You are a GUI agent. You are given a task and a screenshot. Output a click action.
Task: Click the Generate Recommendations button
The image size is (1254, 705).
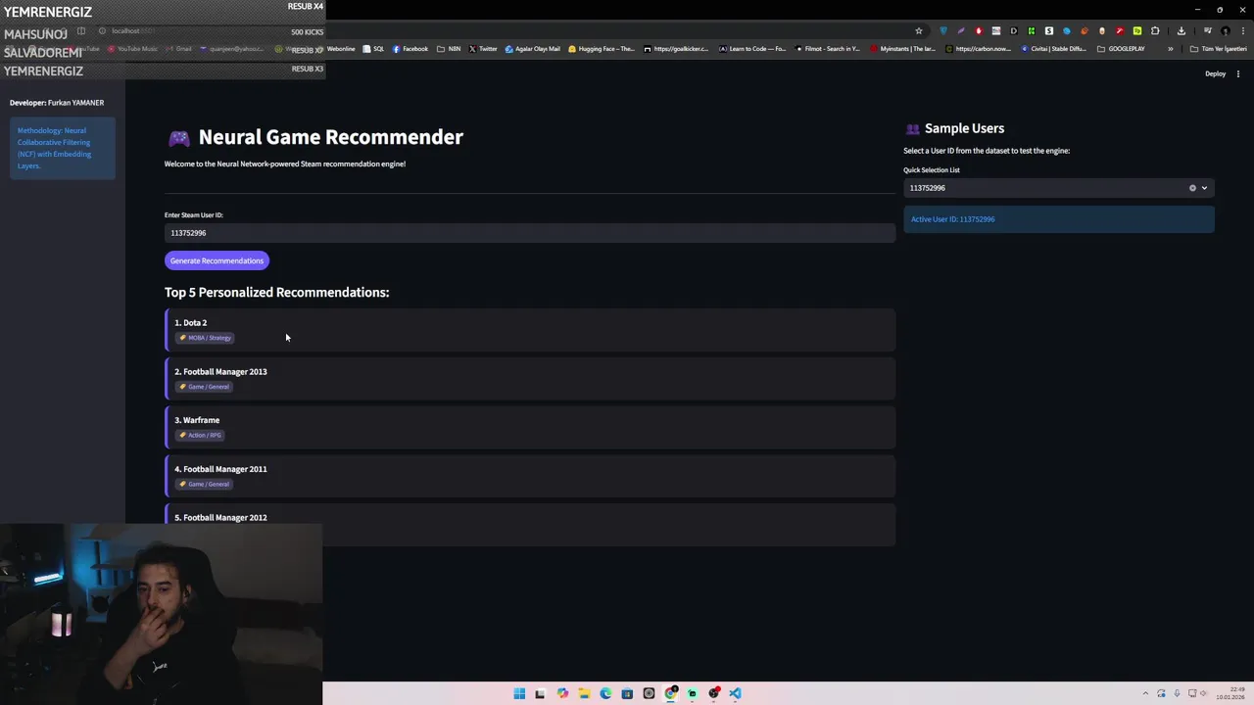(217, 260)
